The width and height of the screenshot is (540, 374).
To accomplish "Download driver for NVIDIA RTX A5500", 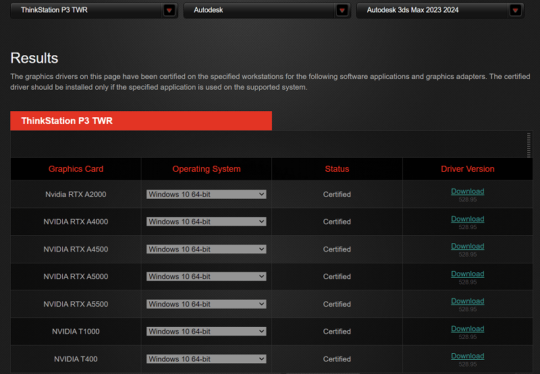I will click(x=467, y=301).
